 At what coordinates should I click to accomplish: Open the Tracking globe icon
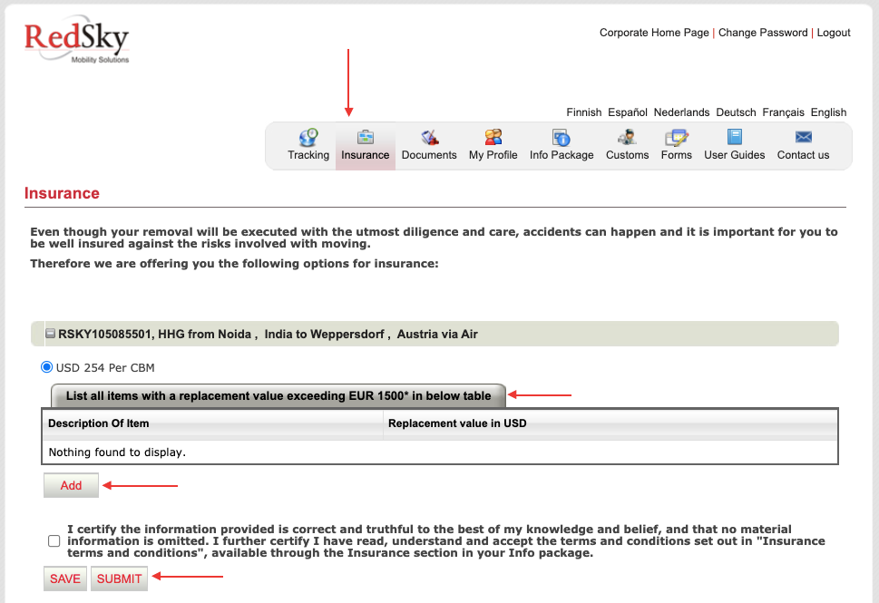[308, 137]
